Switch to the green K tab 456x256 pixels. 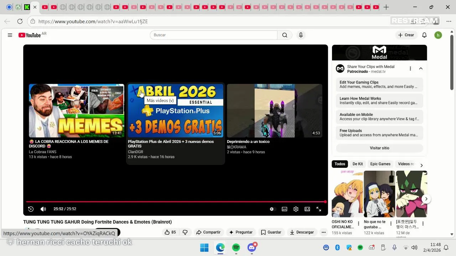pos(27,7)
